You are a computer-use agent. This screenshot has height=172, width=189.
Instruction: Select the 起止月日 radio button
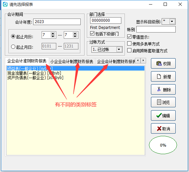(13, 46)
